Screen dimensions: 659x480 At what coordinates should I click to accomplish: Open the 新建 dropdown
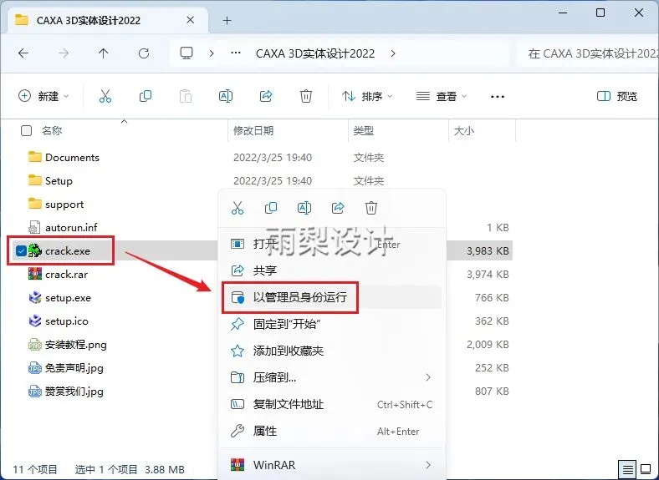43,96
